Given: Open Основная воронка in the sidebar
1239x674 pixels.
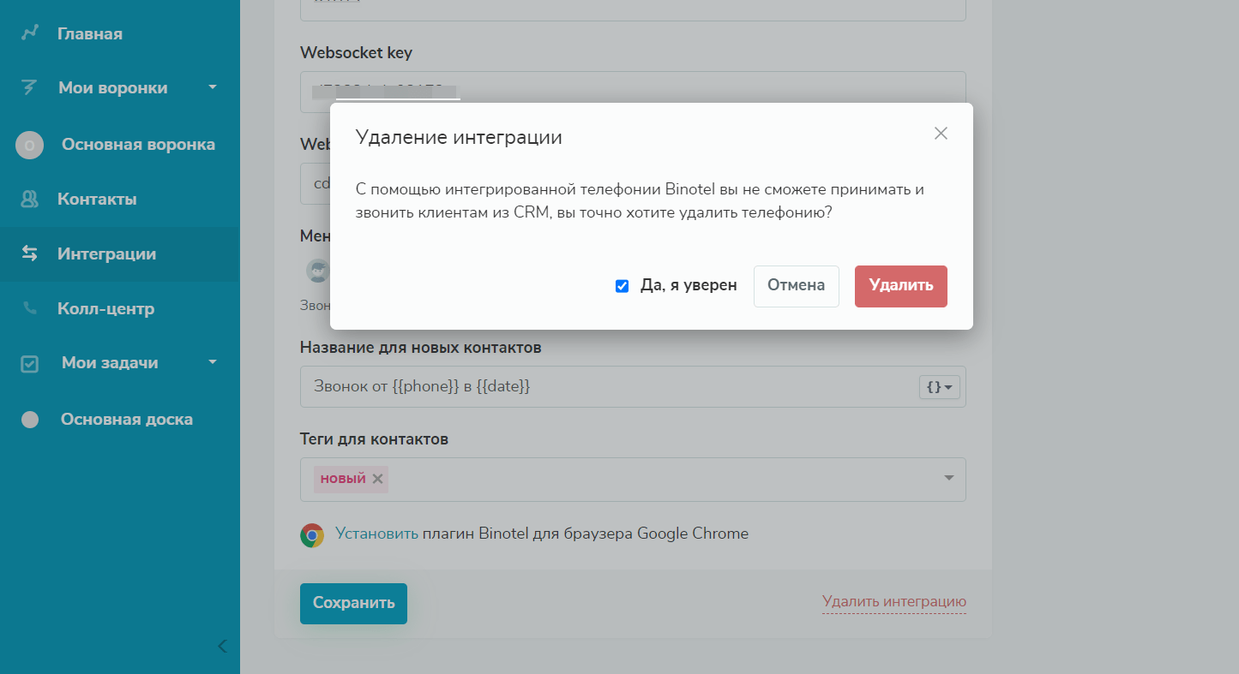Looking at the screenshot, I should (138, 145).
